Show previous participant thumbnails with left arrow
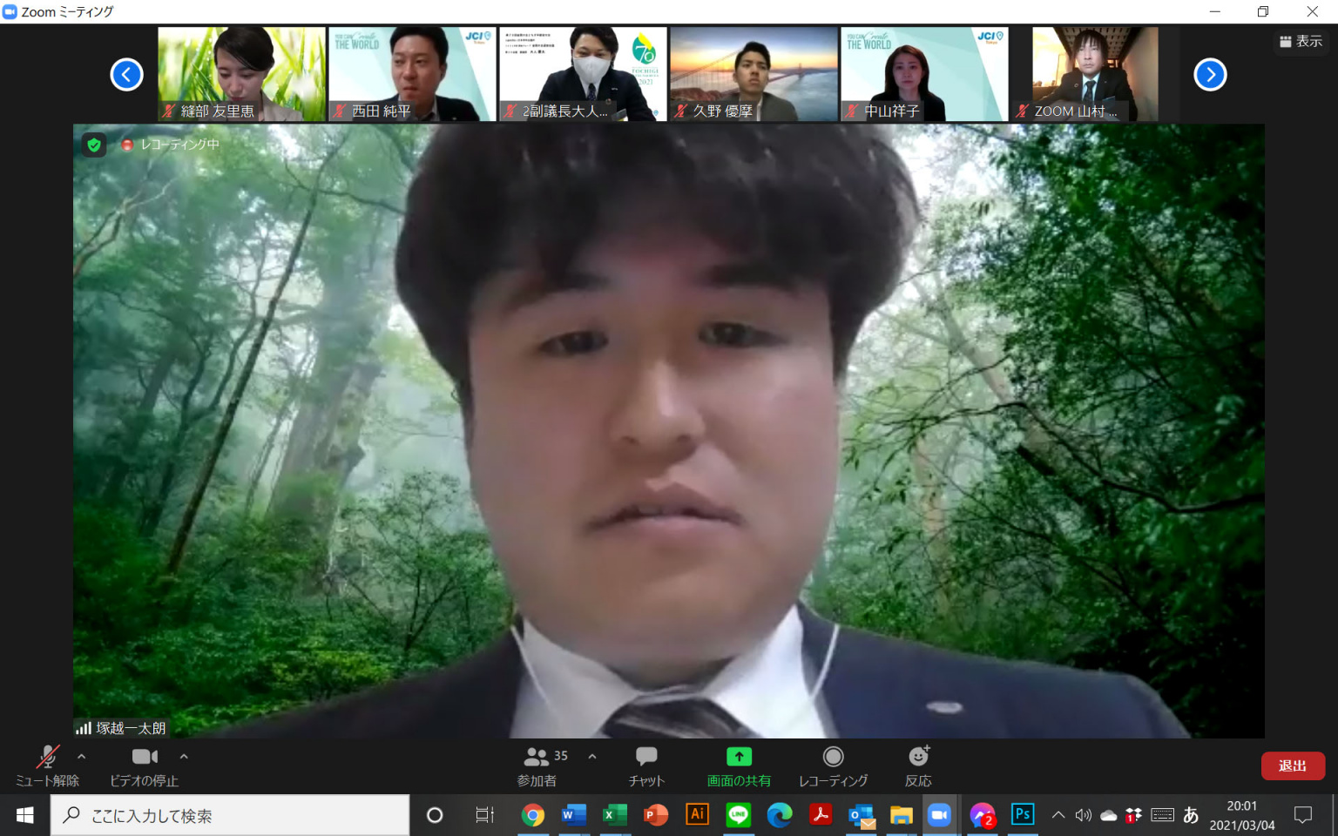Viewport: 1338px width, 836px height. click(126, 75)
